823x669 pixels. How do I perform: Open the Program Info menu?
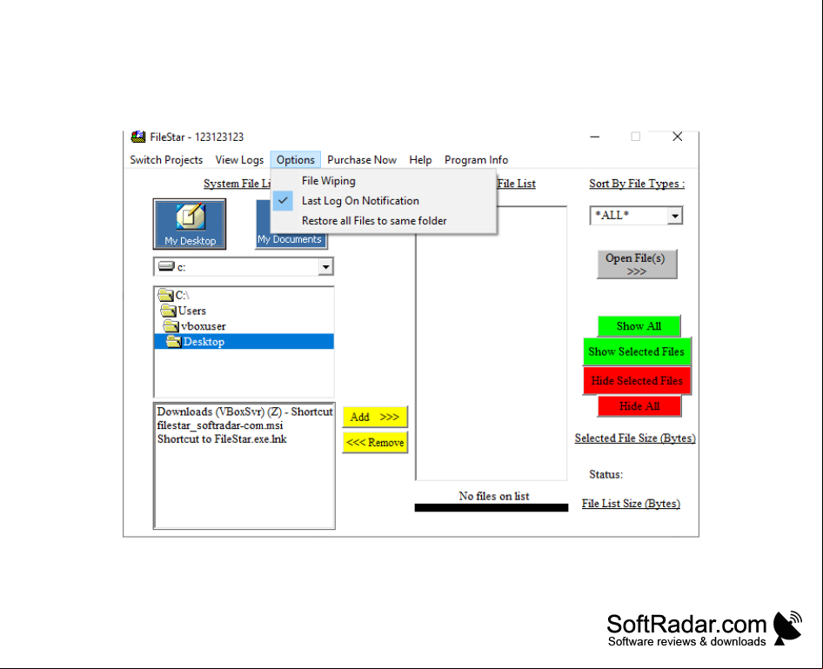(x=476, y=159)
